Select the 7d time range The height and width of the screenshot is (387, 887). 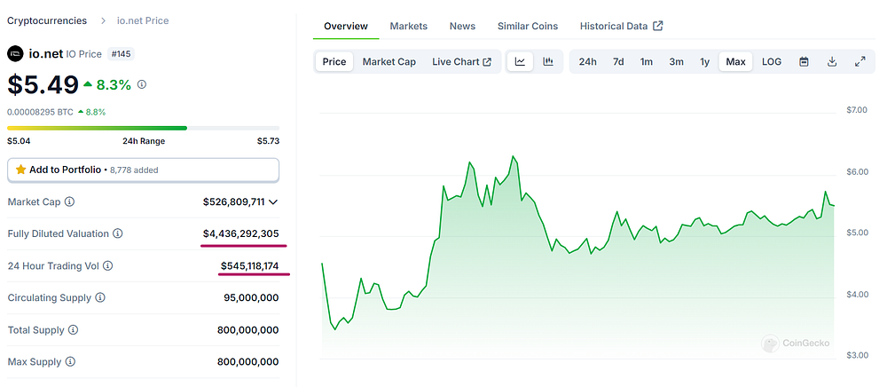(x=618, y=61)
